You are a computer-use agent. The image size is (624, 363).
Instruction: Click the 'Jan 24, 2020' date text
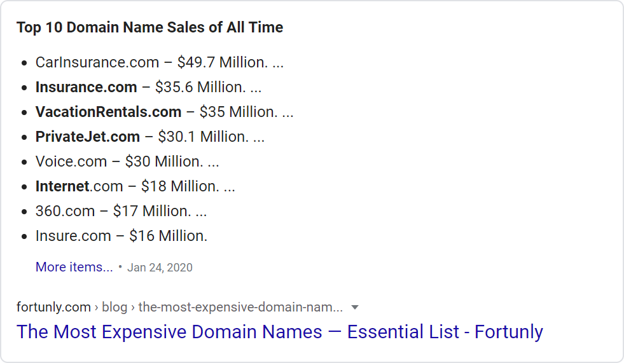pyautogui.click(x=160, y=268)
